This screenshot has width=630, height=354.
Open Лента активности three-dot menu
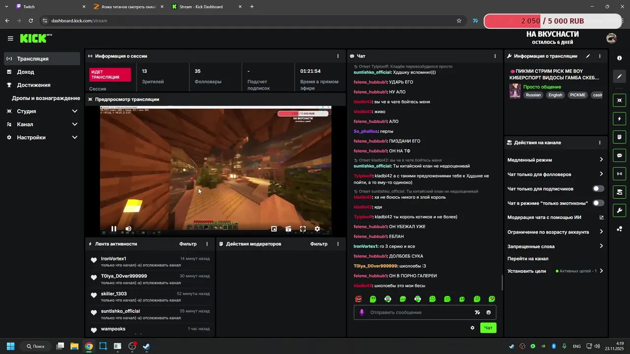[x=207, y=244]
